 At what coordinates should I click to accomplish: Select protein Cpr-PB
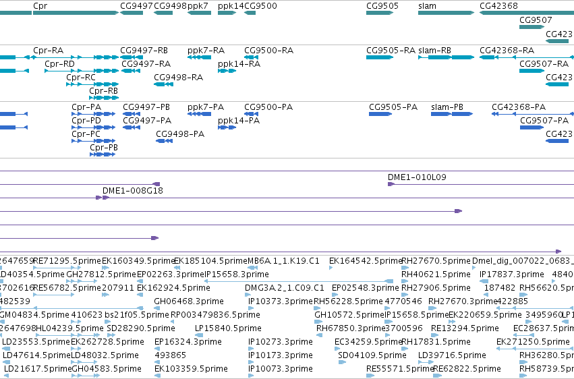[x=103, y=154]
